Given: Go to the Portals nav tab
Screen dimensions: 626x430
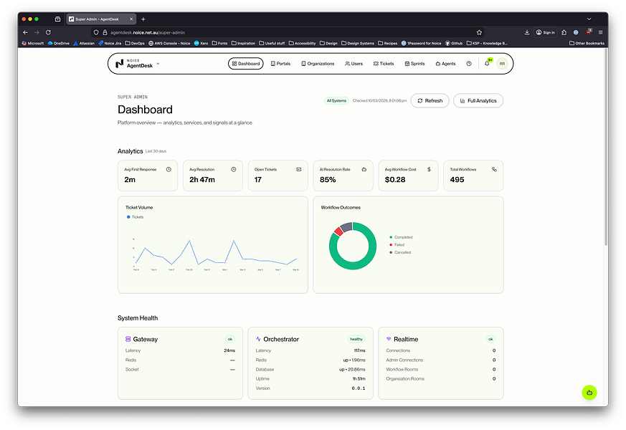Looking at the screenshot, I should coord(280,63).
